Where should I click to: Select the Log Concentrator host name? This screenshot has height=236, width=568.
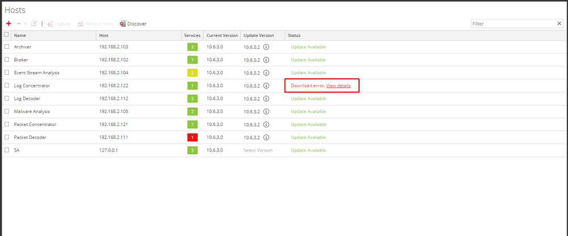coord(32,86)
